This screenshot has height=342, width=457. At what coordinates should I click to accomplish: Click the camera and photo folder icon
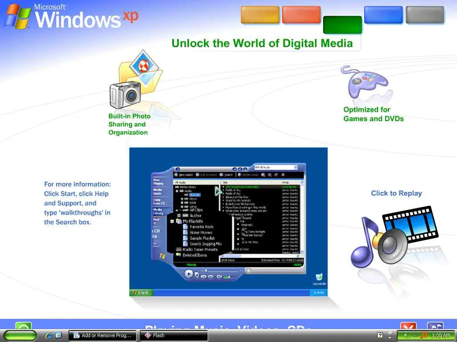pyautogui.click(x=136, y=79)
